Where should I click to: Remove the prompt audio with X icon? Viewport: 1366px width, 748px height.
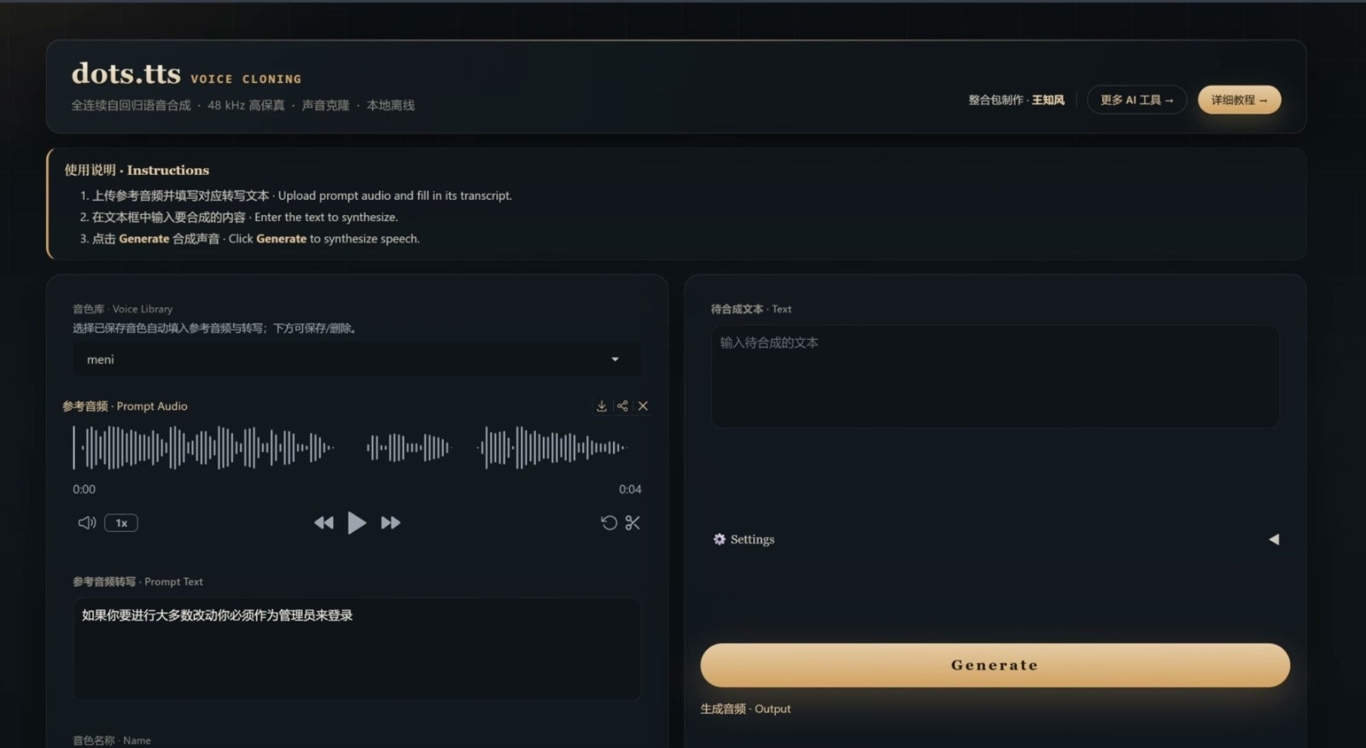[x=643, y=406]
